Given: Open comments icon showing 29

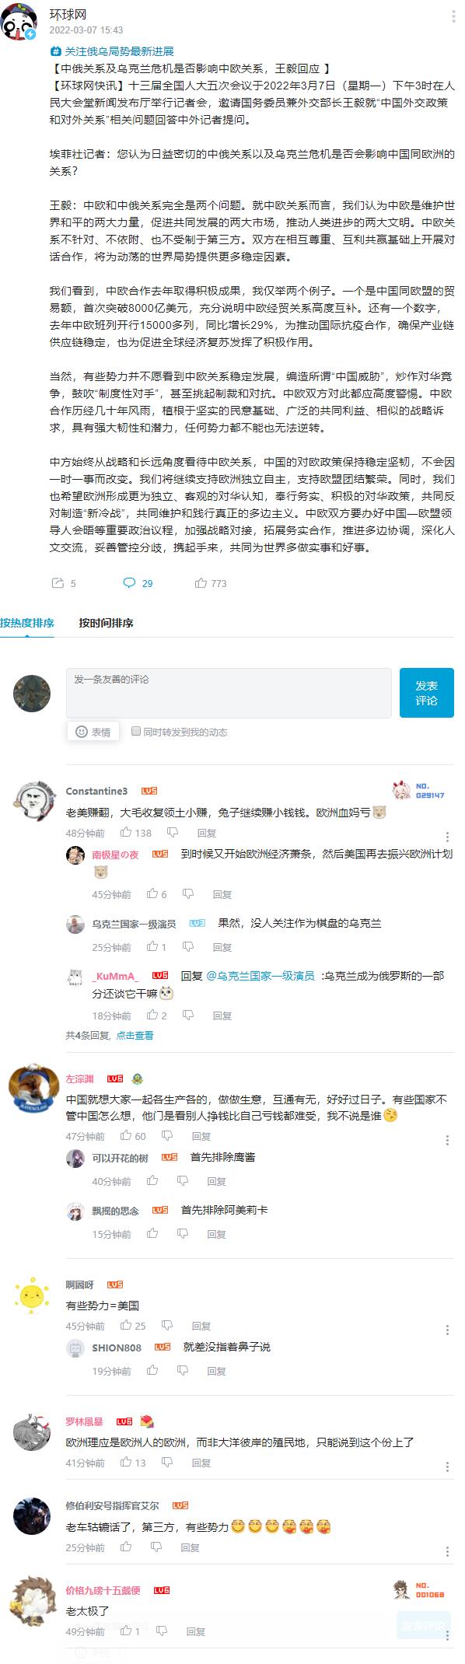Looking at the screenshot, I should (x=129, y=582).
